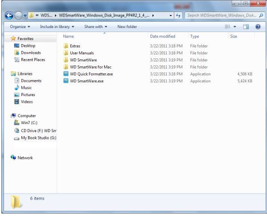Open the address bar history dropdown
This screenshot has height=218, width=267.
(x=170, y=16)
